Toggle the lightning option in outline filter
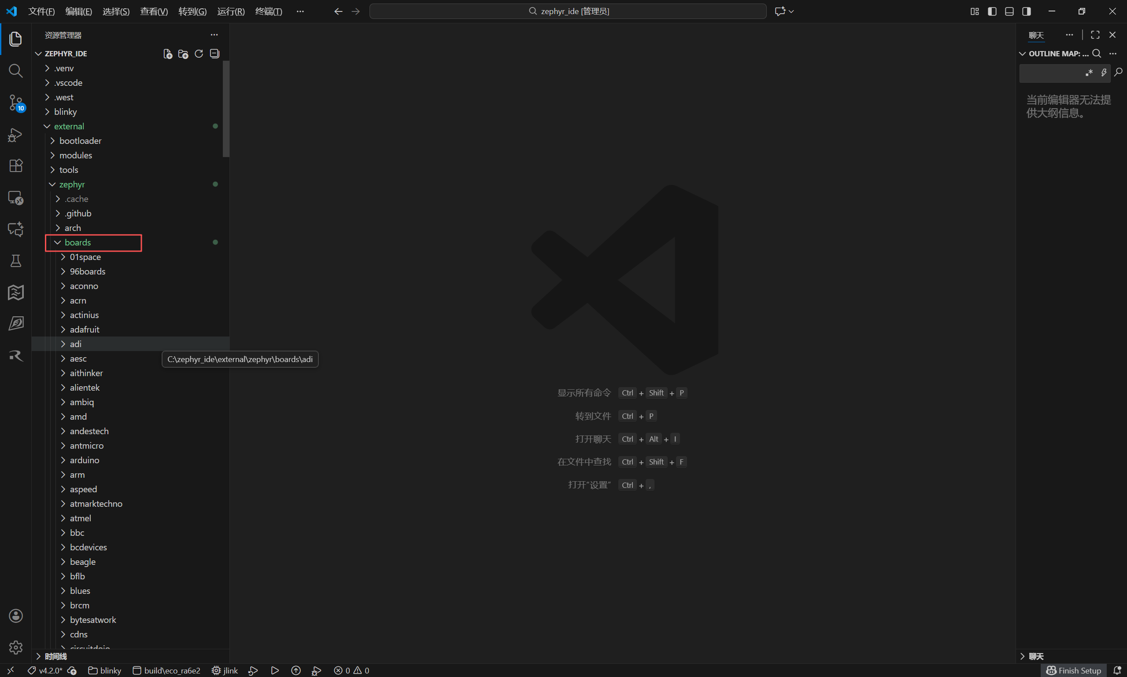Viewport: 1127px width, 677px height. 1103,73
